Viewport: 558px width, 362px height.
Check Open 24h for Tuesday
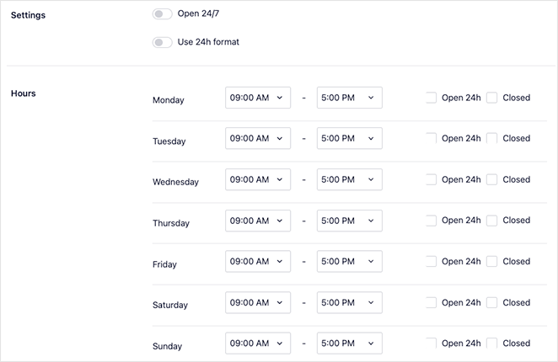(431, 138)
